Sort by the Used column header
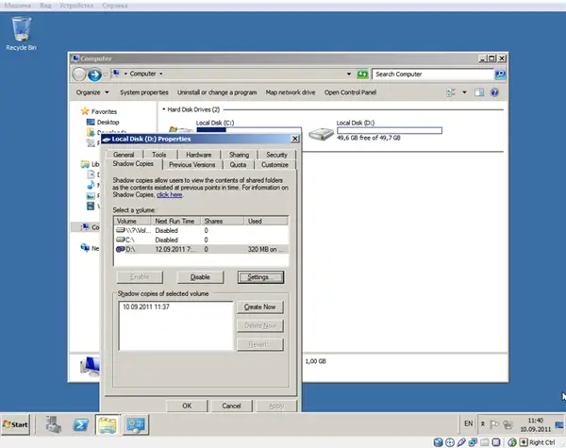Viewport: 566px width, 448px height. click(266, 221)
